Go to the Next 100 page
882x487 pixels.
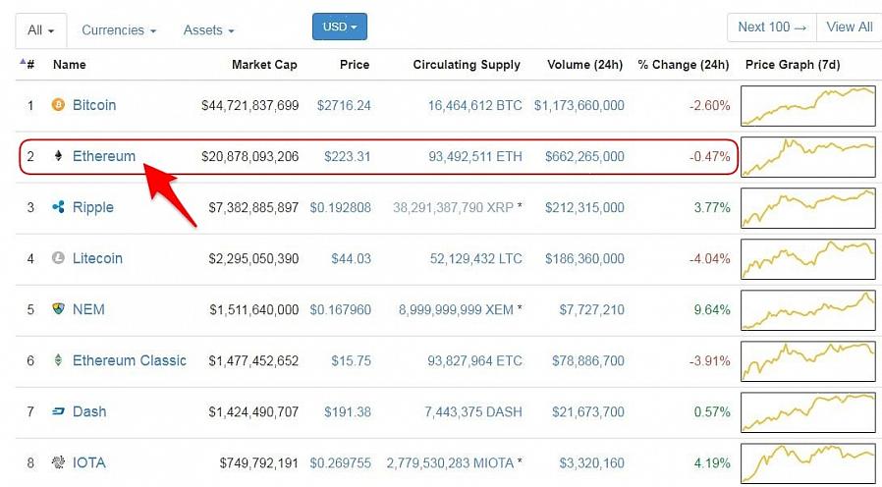(x=772, y=27)
